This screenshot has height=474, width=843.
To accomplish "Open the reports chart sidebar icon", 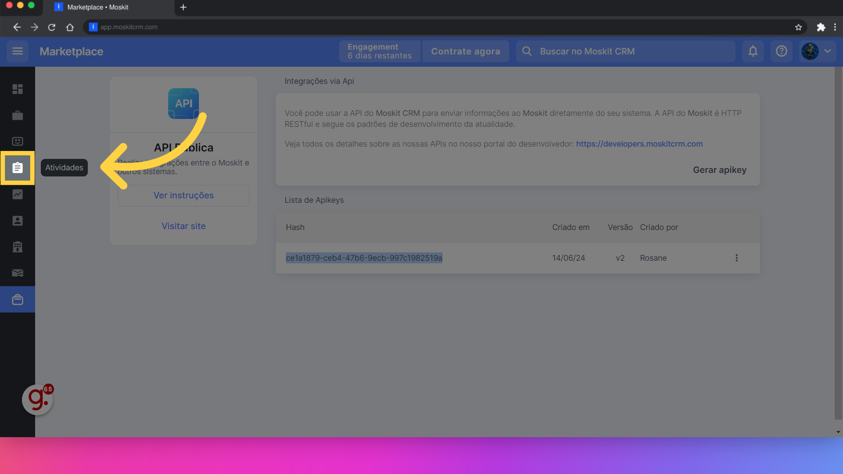I will pos(18,194).
